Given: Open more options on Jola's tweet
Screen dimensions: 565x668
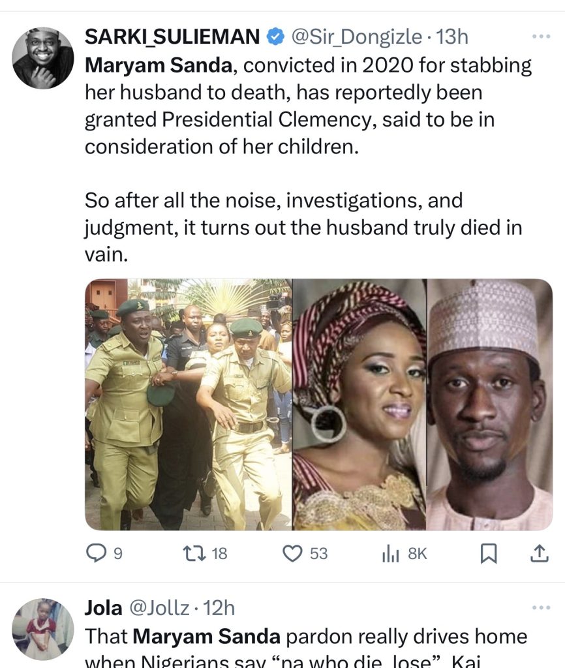Looking at the screenshot, I should pos(541,608).
